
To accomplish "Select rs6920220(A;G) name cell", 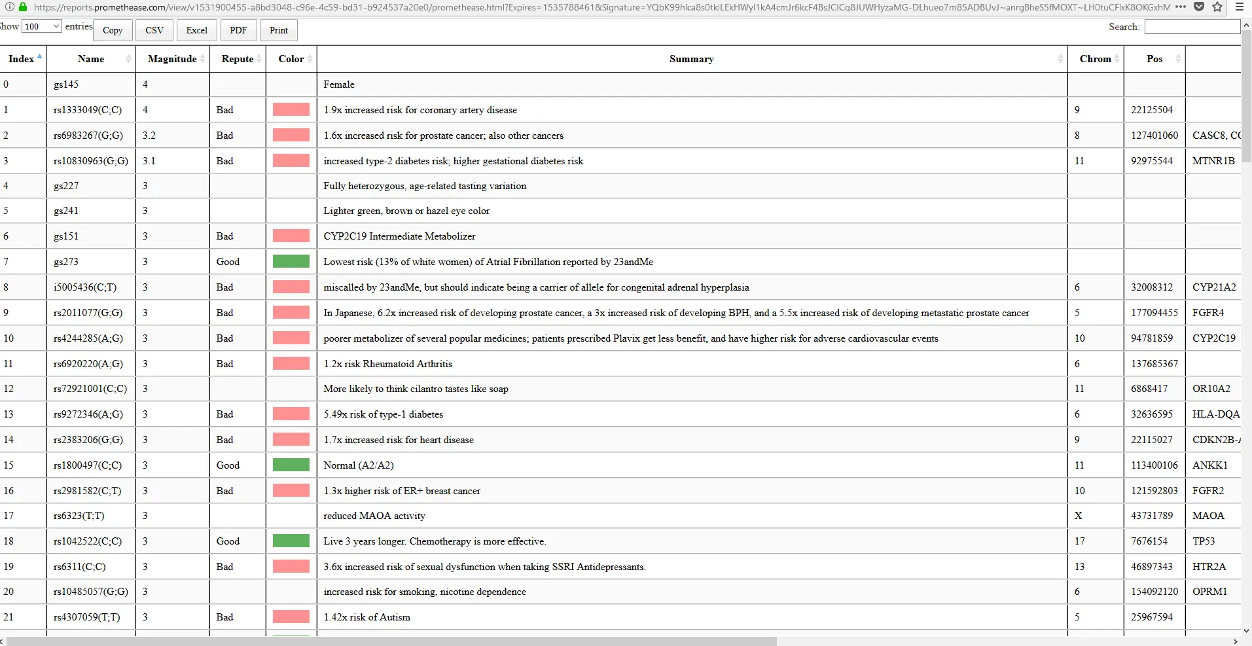I will (91, 364).
